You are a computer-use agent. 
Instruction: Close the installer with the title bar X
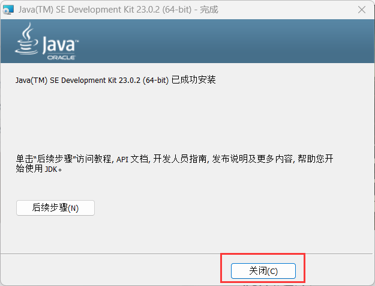click(362, 10)
